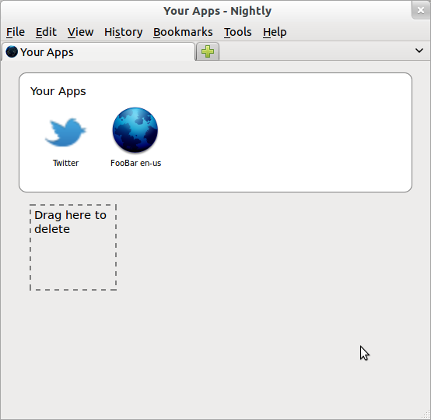
Task: Click the Drag here to delete box
Action: click(73, 247)
